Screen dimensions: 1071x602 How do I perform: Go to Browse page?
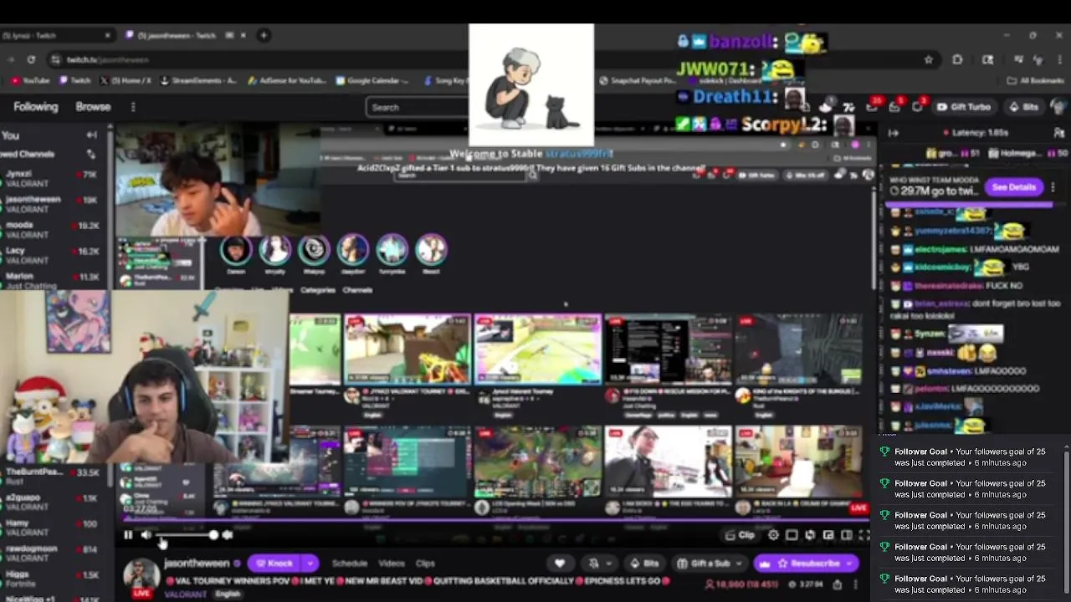(x=93, y=107)
